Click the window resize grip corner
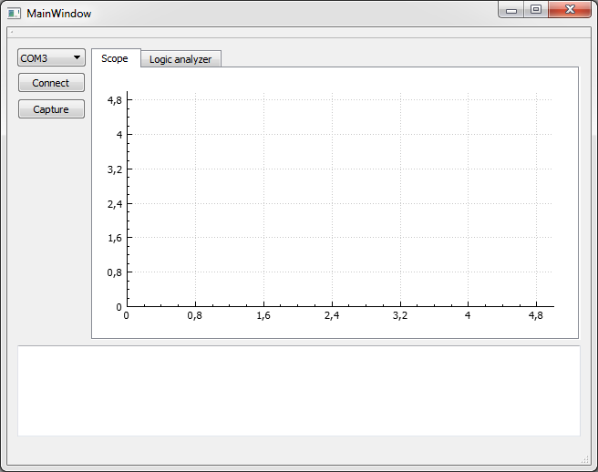The height and width of the screenshot is (472, 598). coord(584,459)
